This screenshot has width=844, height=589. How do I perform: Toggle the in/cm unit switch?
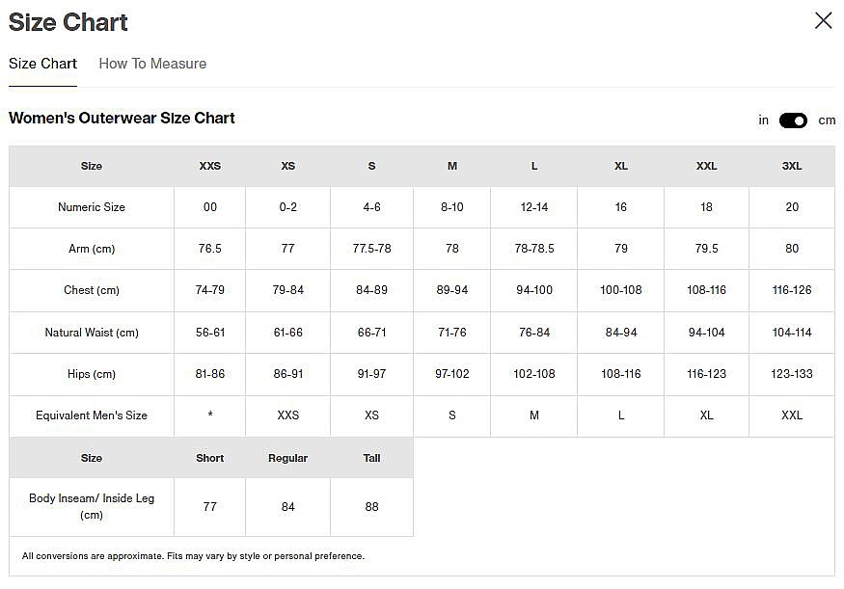pos(793,120)
